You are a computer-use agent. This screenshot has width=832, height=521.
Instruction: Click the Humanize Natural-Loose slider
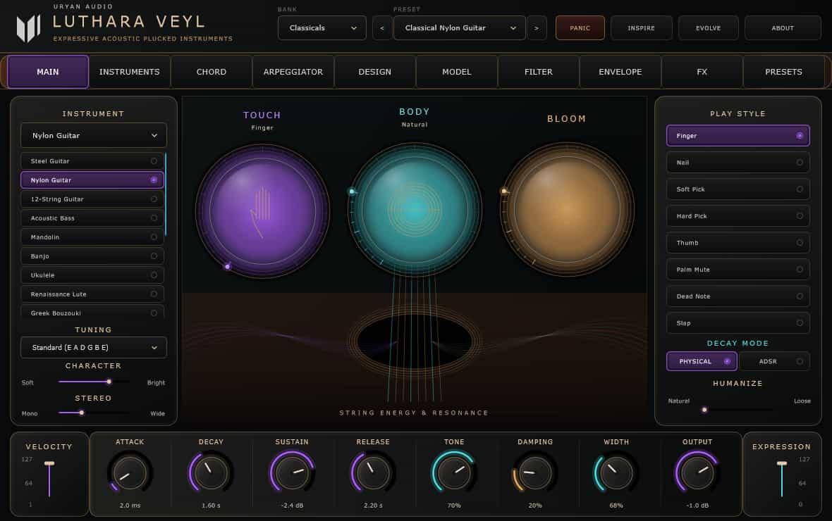738,410
